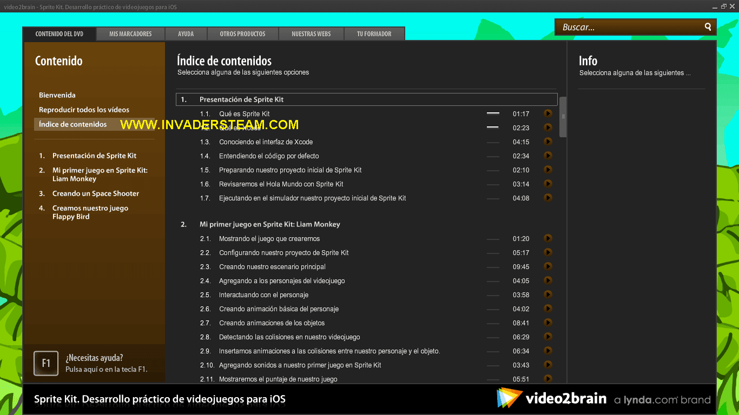739x415 pixels.
Task: Open lesson title Mostraremos el puntaje de nuestro juego
Action: tap(278, 379)
